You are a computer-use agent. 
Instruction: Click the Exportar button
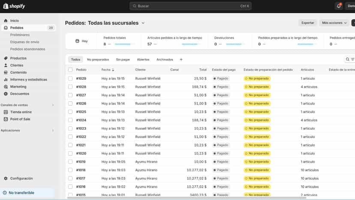(x=308, y=23)
